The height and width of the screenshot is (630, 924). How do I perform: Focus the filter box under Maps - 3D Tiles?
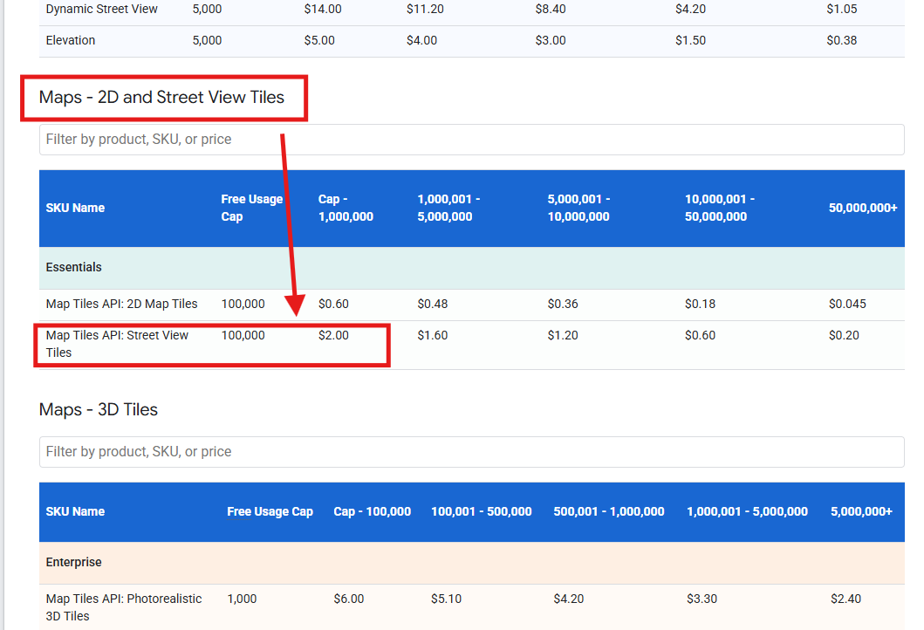pos(471,452)
